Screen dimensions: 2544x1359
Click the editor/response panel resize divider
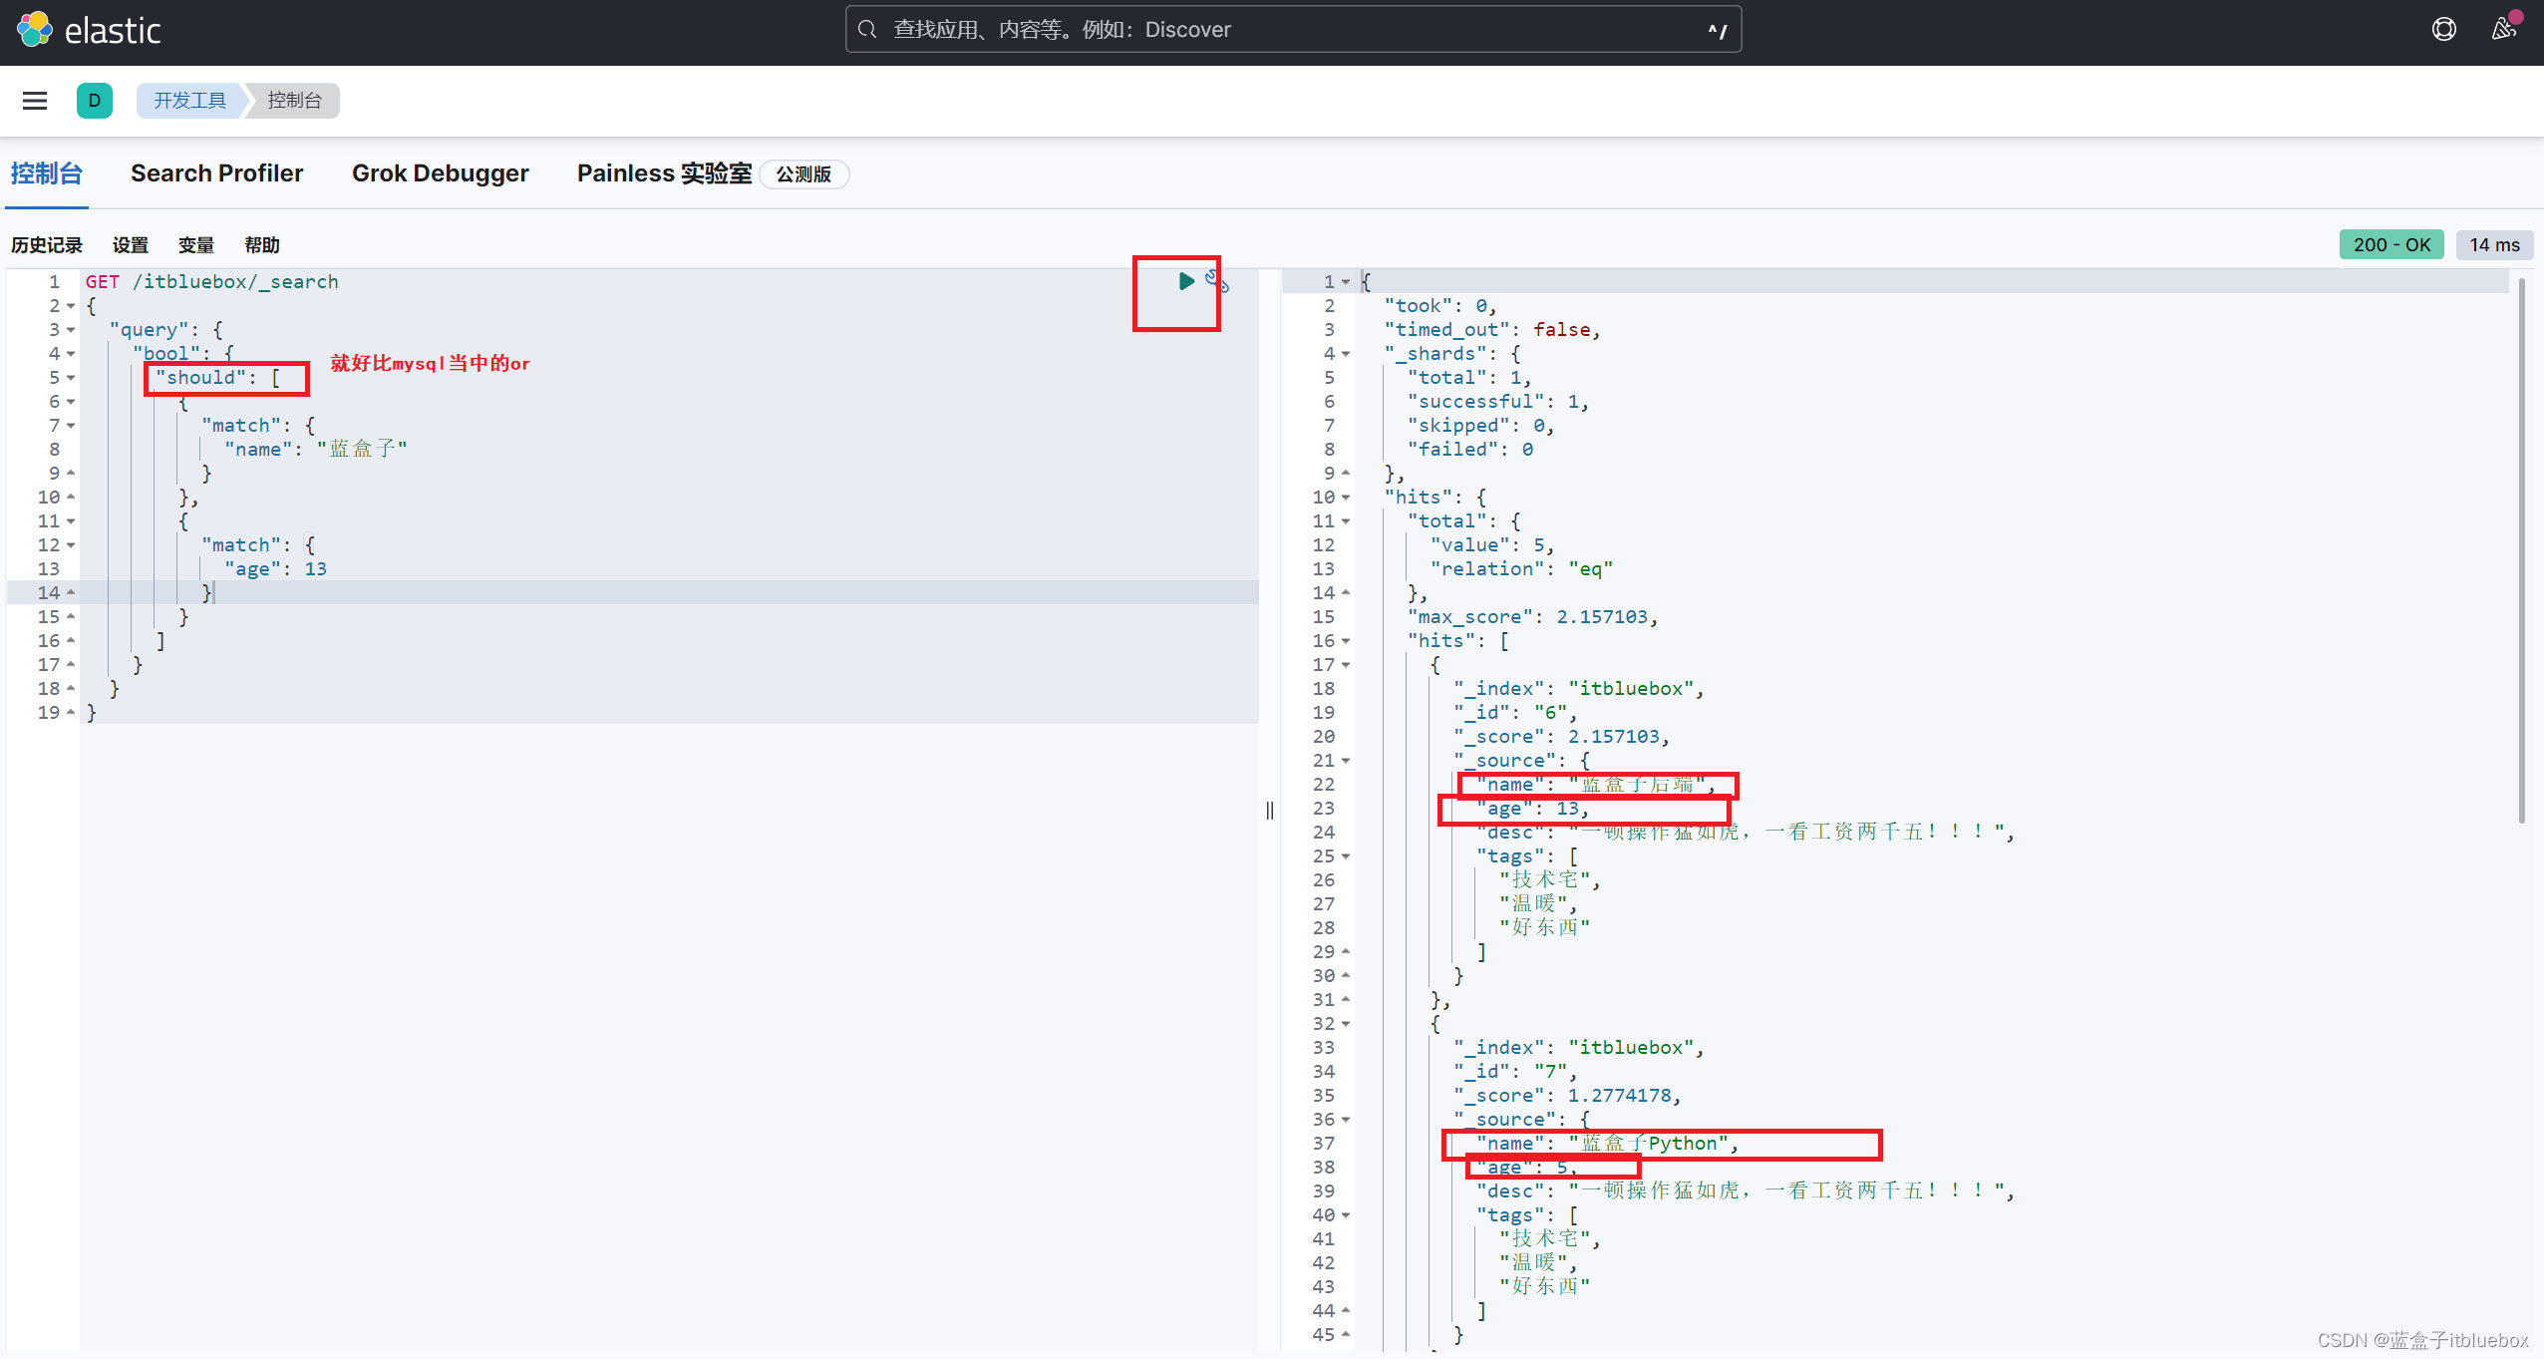(x=1269, y=810)
